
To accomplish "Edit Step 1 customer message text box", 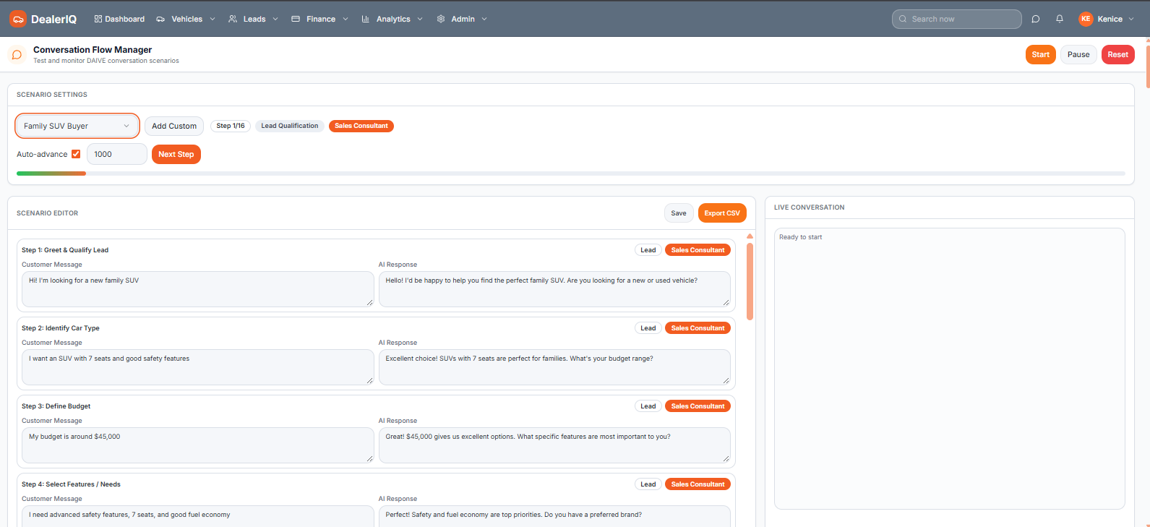I will pyautogui.click(x=198, y=288).
